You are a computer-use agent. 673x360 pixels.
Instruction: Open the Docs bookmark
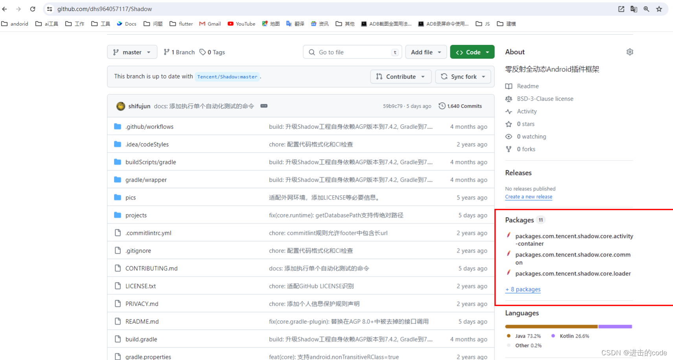tap(127, 24)
